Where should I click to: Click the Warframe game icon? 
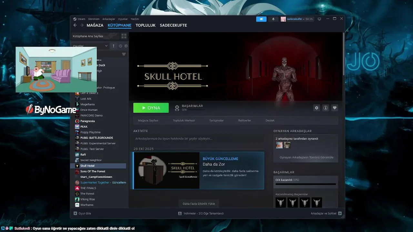(77, 205)
